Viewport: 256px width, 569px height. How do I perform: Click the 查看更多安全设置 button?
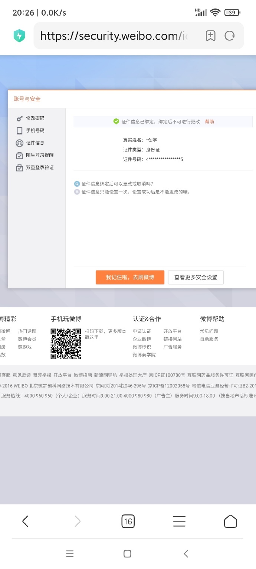[x=196, y=277]
